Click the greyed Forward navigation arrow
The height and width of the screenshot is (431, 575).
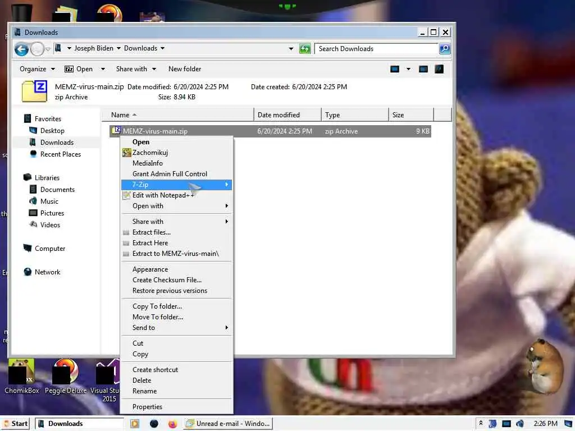coord(37,49)
